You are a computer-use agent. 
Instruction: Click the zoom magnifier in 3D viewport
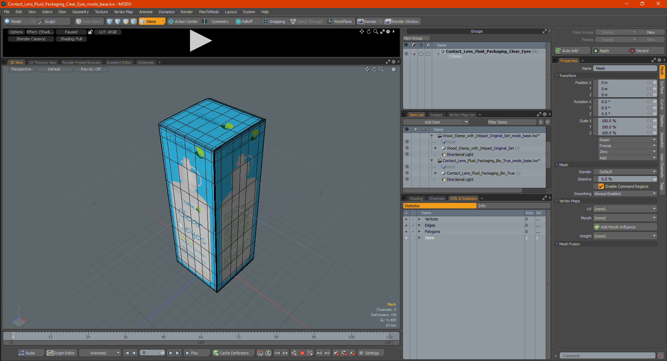pyautogui.click(x=381, y=69)
